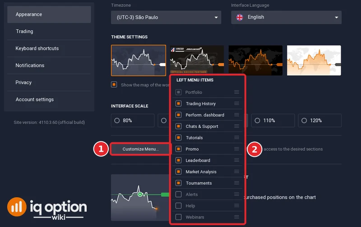
Task: Toggle the 'Show the map of the world' checkbox
Action: click(114, 85)
